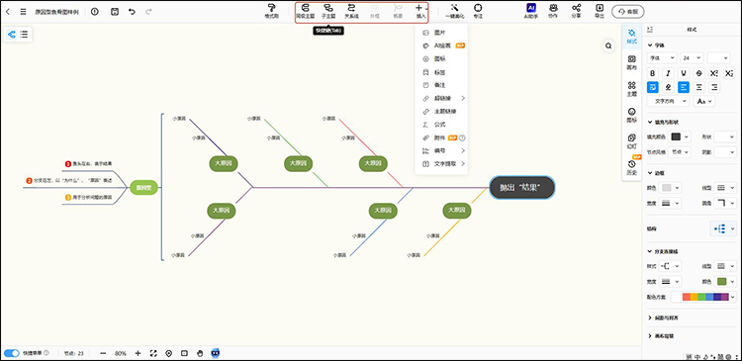This screenshot has height=361, width=742.
Task: Switch to outline list view icon
Action: pos(24,35)
